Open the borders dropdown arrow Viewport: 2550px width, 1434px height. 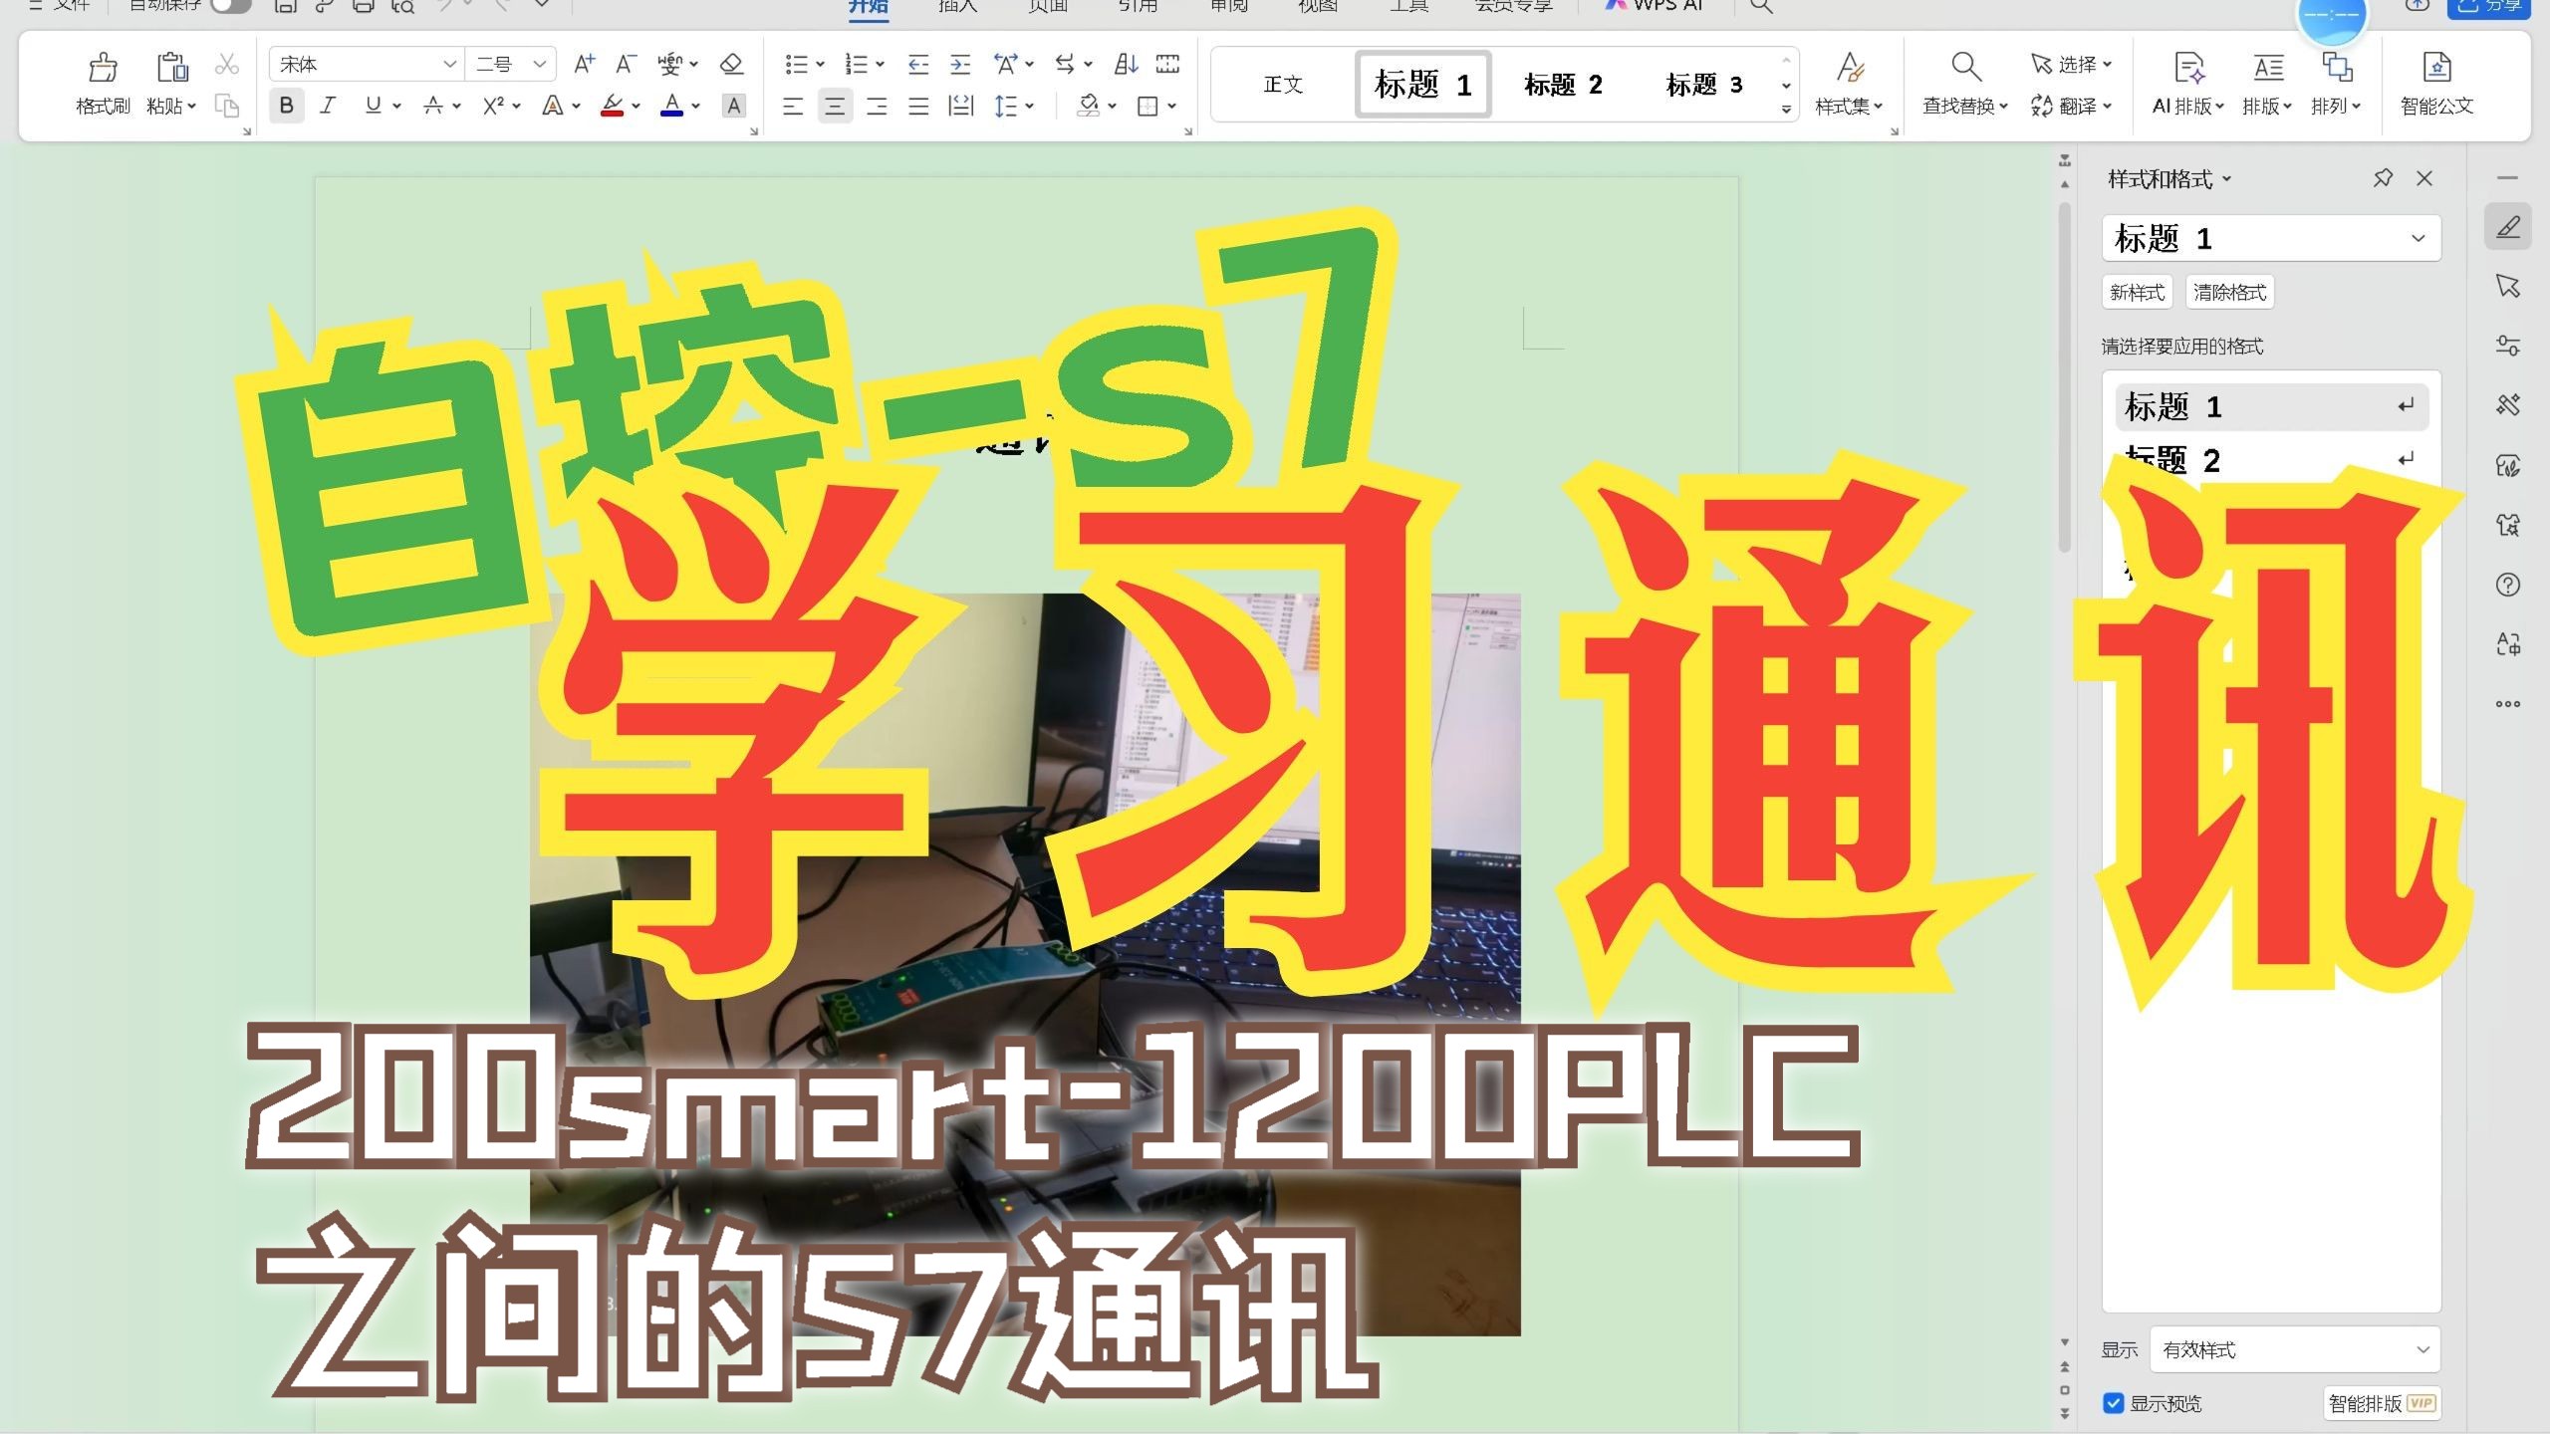point(1172,106)
